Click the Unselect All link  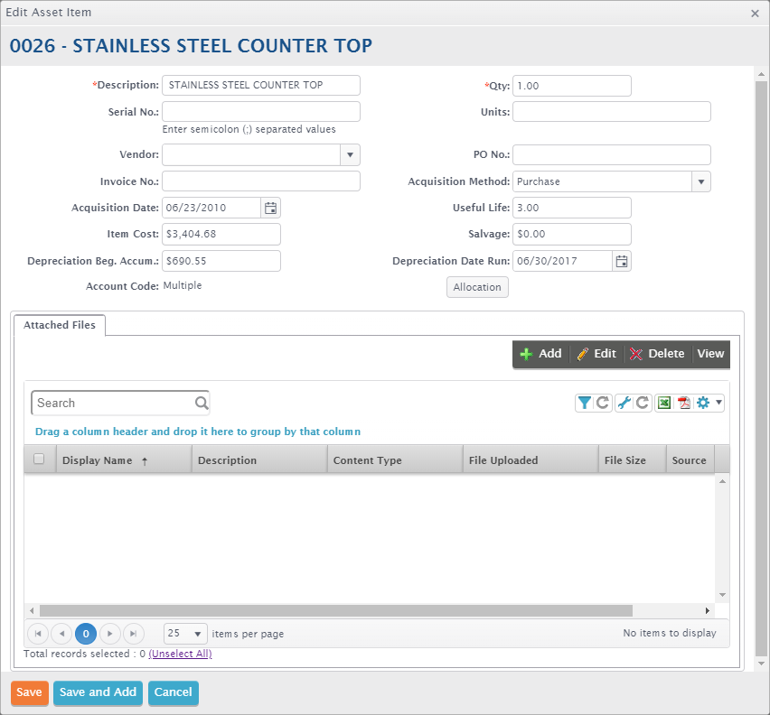tap(180, 654)
